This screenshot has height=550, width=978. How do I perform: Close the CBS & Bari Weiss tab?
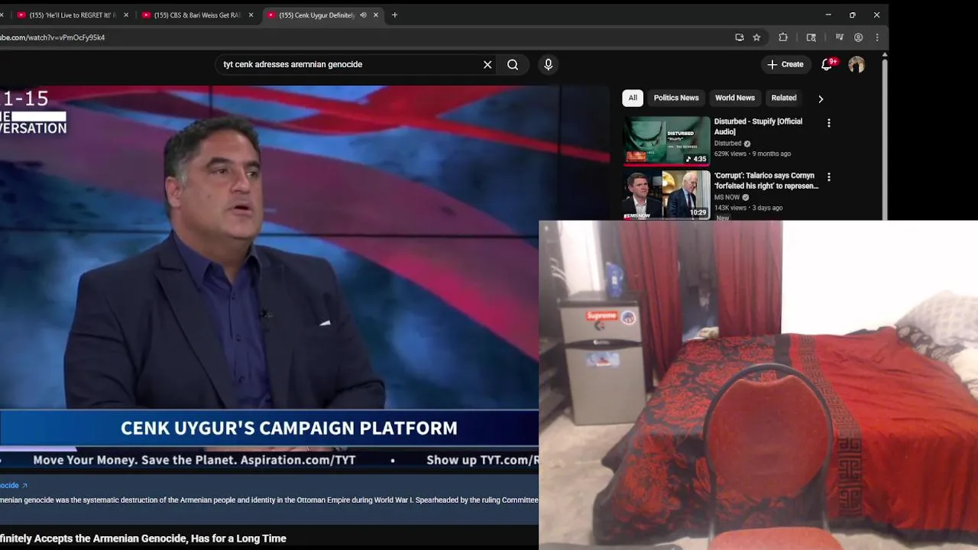tap(251, 15)
